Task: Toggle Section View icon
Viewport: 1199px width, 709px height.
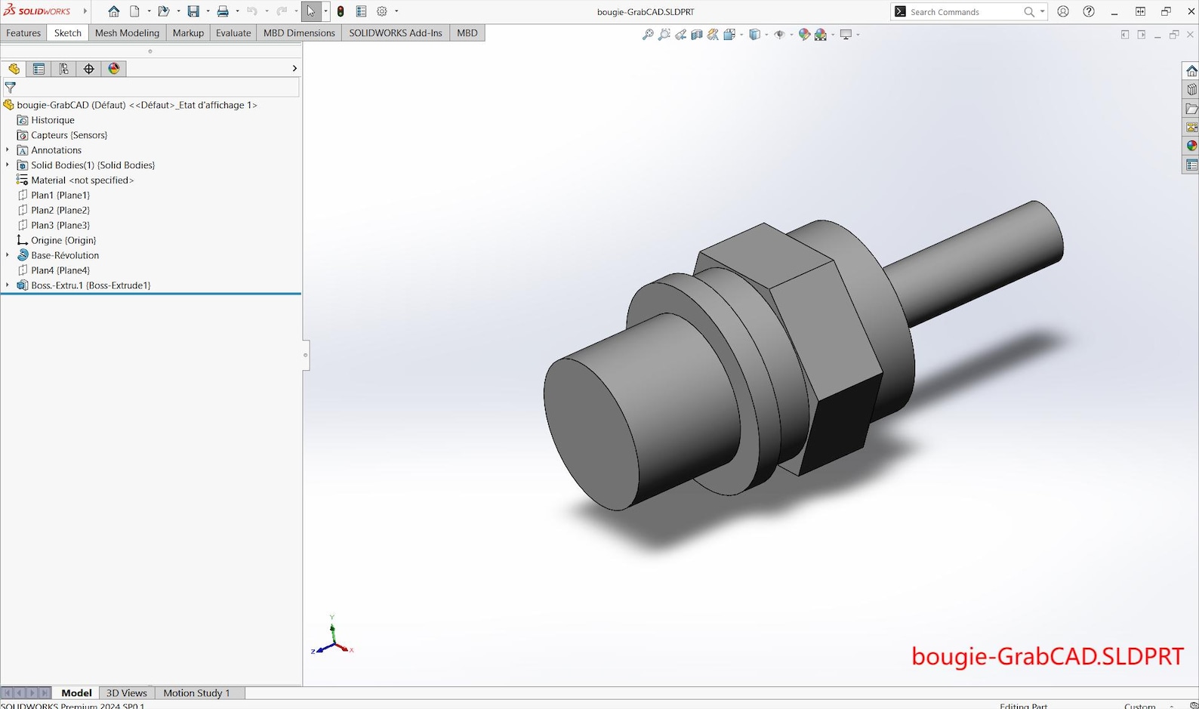Action: 697,35
